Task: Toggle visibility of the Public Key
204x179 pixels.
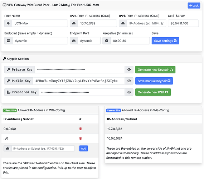Action: coord(129,81)
